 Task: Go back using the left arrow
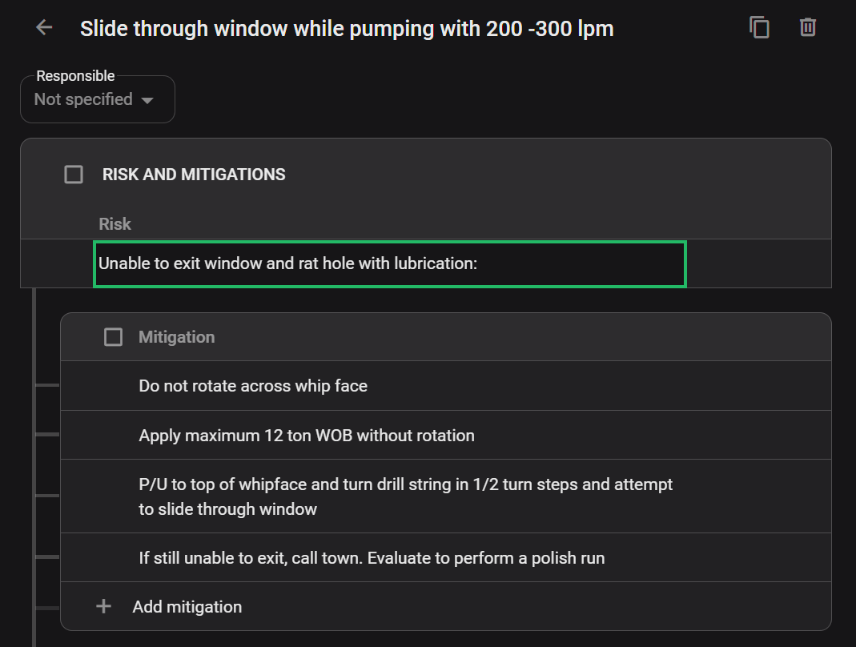click(44, 28)
